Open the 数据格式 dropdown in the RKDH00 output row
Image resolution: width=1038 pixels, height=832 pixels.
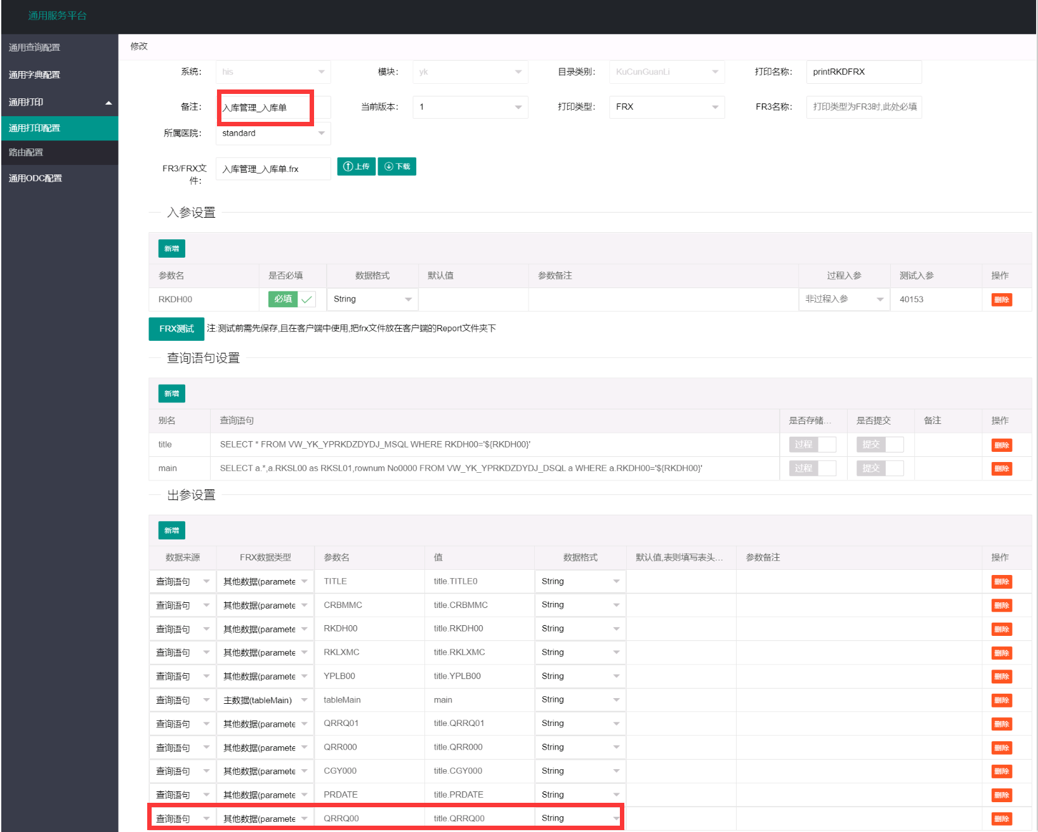click(x=580, y=628)
